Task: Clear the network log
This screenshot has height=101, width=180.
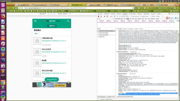Action: pos(101,16)
